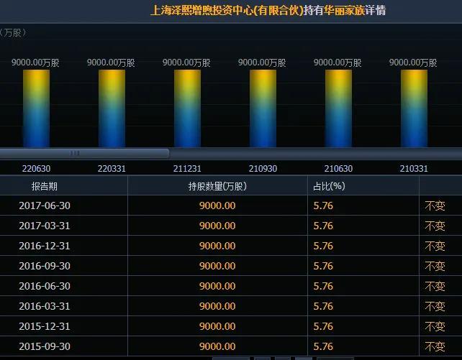Sort by 占比(%) column header
This screenshot has width=462, height=360.
(329, 186)
